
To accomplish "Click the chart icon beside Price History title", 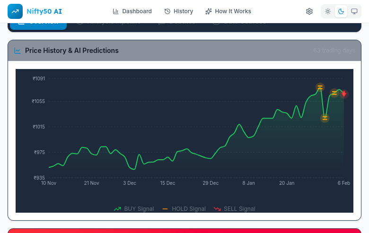I will click(x=18, y=51).
